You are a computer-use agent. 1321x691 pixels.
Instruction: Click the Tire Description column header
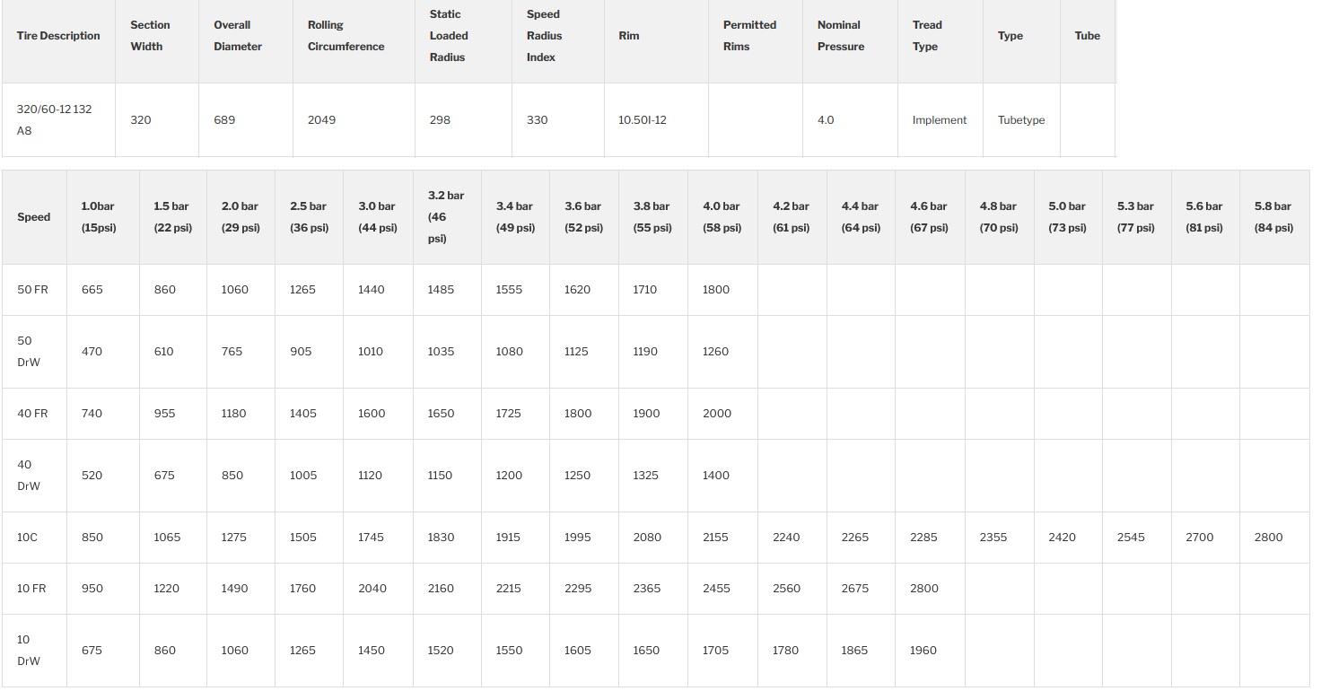[x=58, y=36]
